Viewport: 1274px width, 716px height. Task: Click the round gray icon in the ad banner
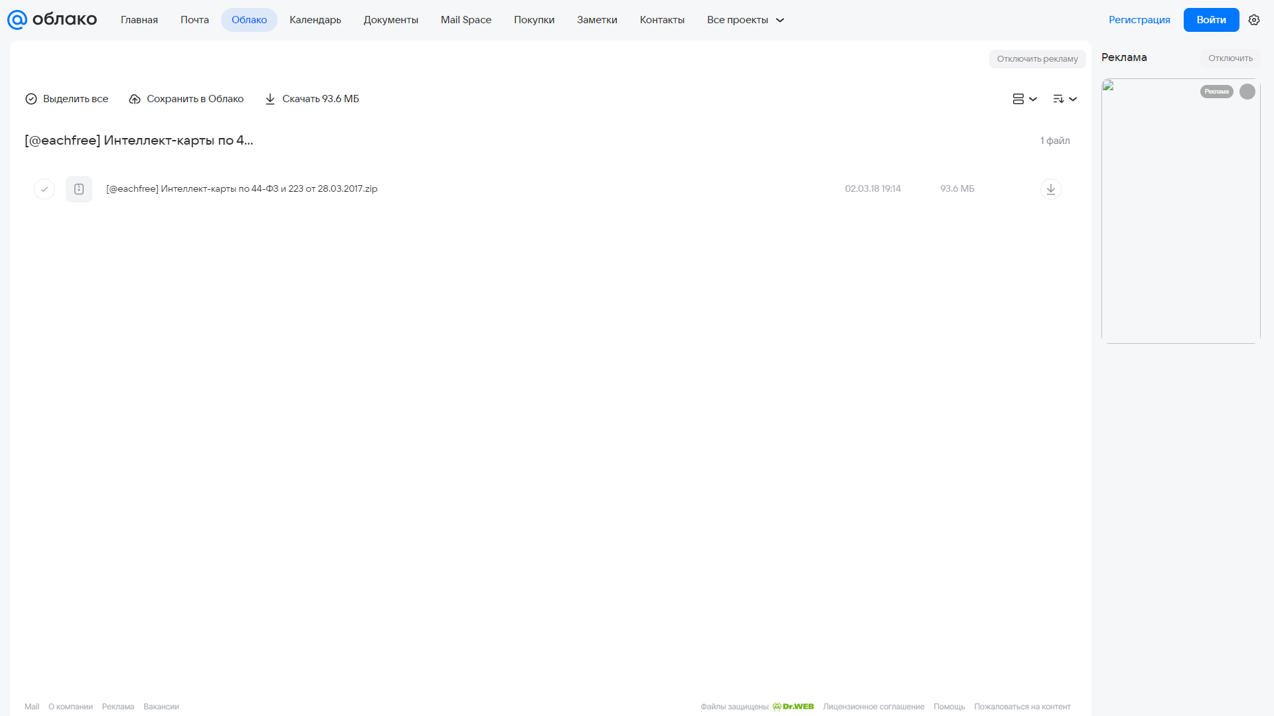(1247, 92)
